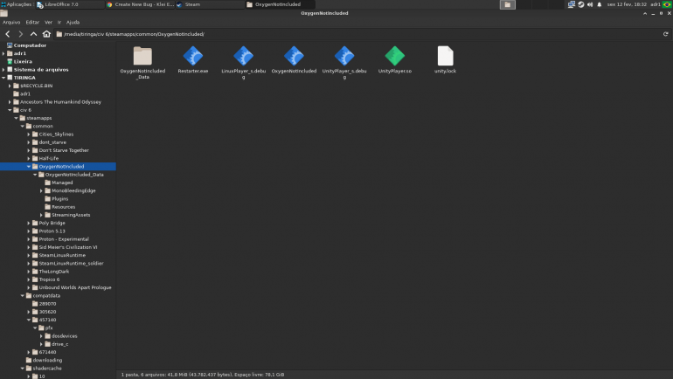Image resolution: width=673 pixels, height=379 pixels.
Task: Expand the MonoBleedingEdge folder node
Action: 42,190
